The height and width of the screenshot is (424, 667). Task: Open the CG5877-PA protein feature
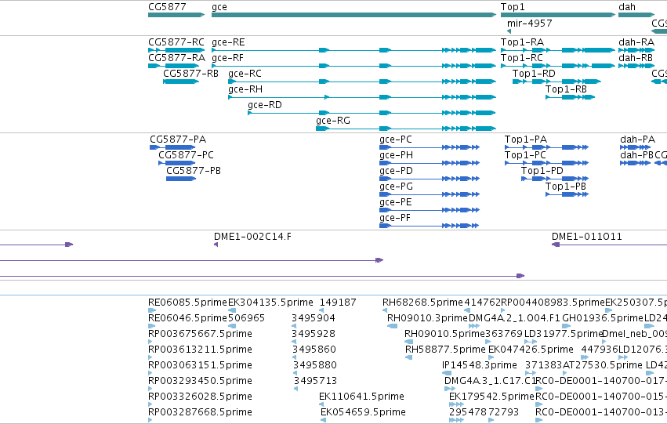coord(172,147)
